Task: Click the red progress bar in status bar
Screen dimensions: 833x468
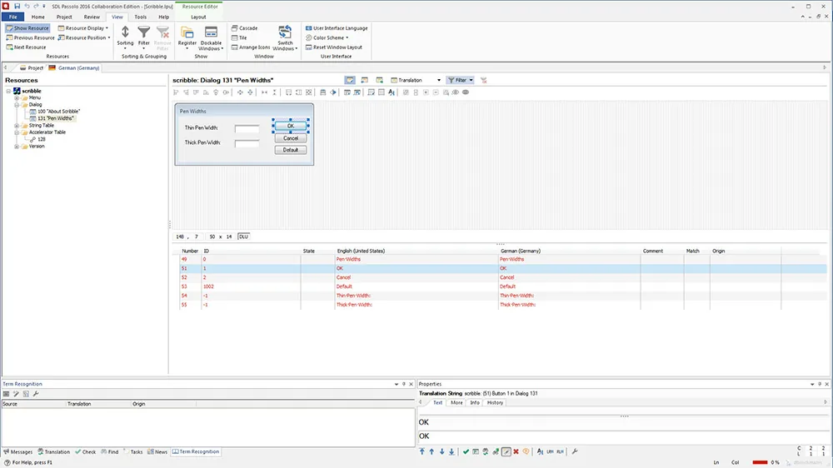Action: [x=760, y=462]
